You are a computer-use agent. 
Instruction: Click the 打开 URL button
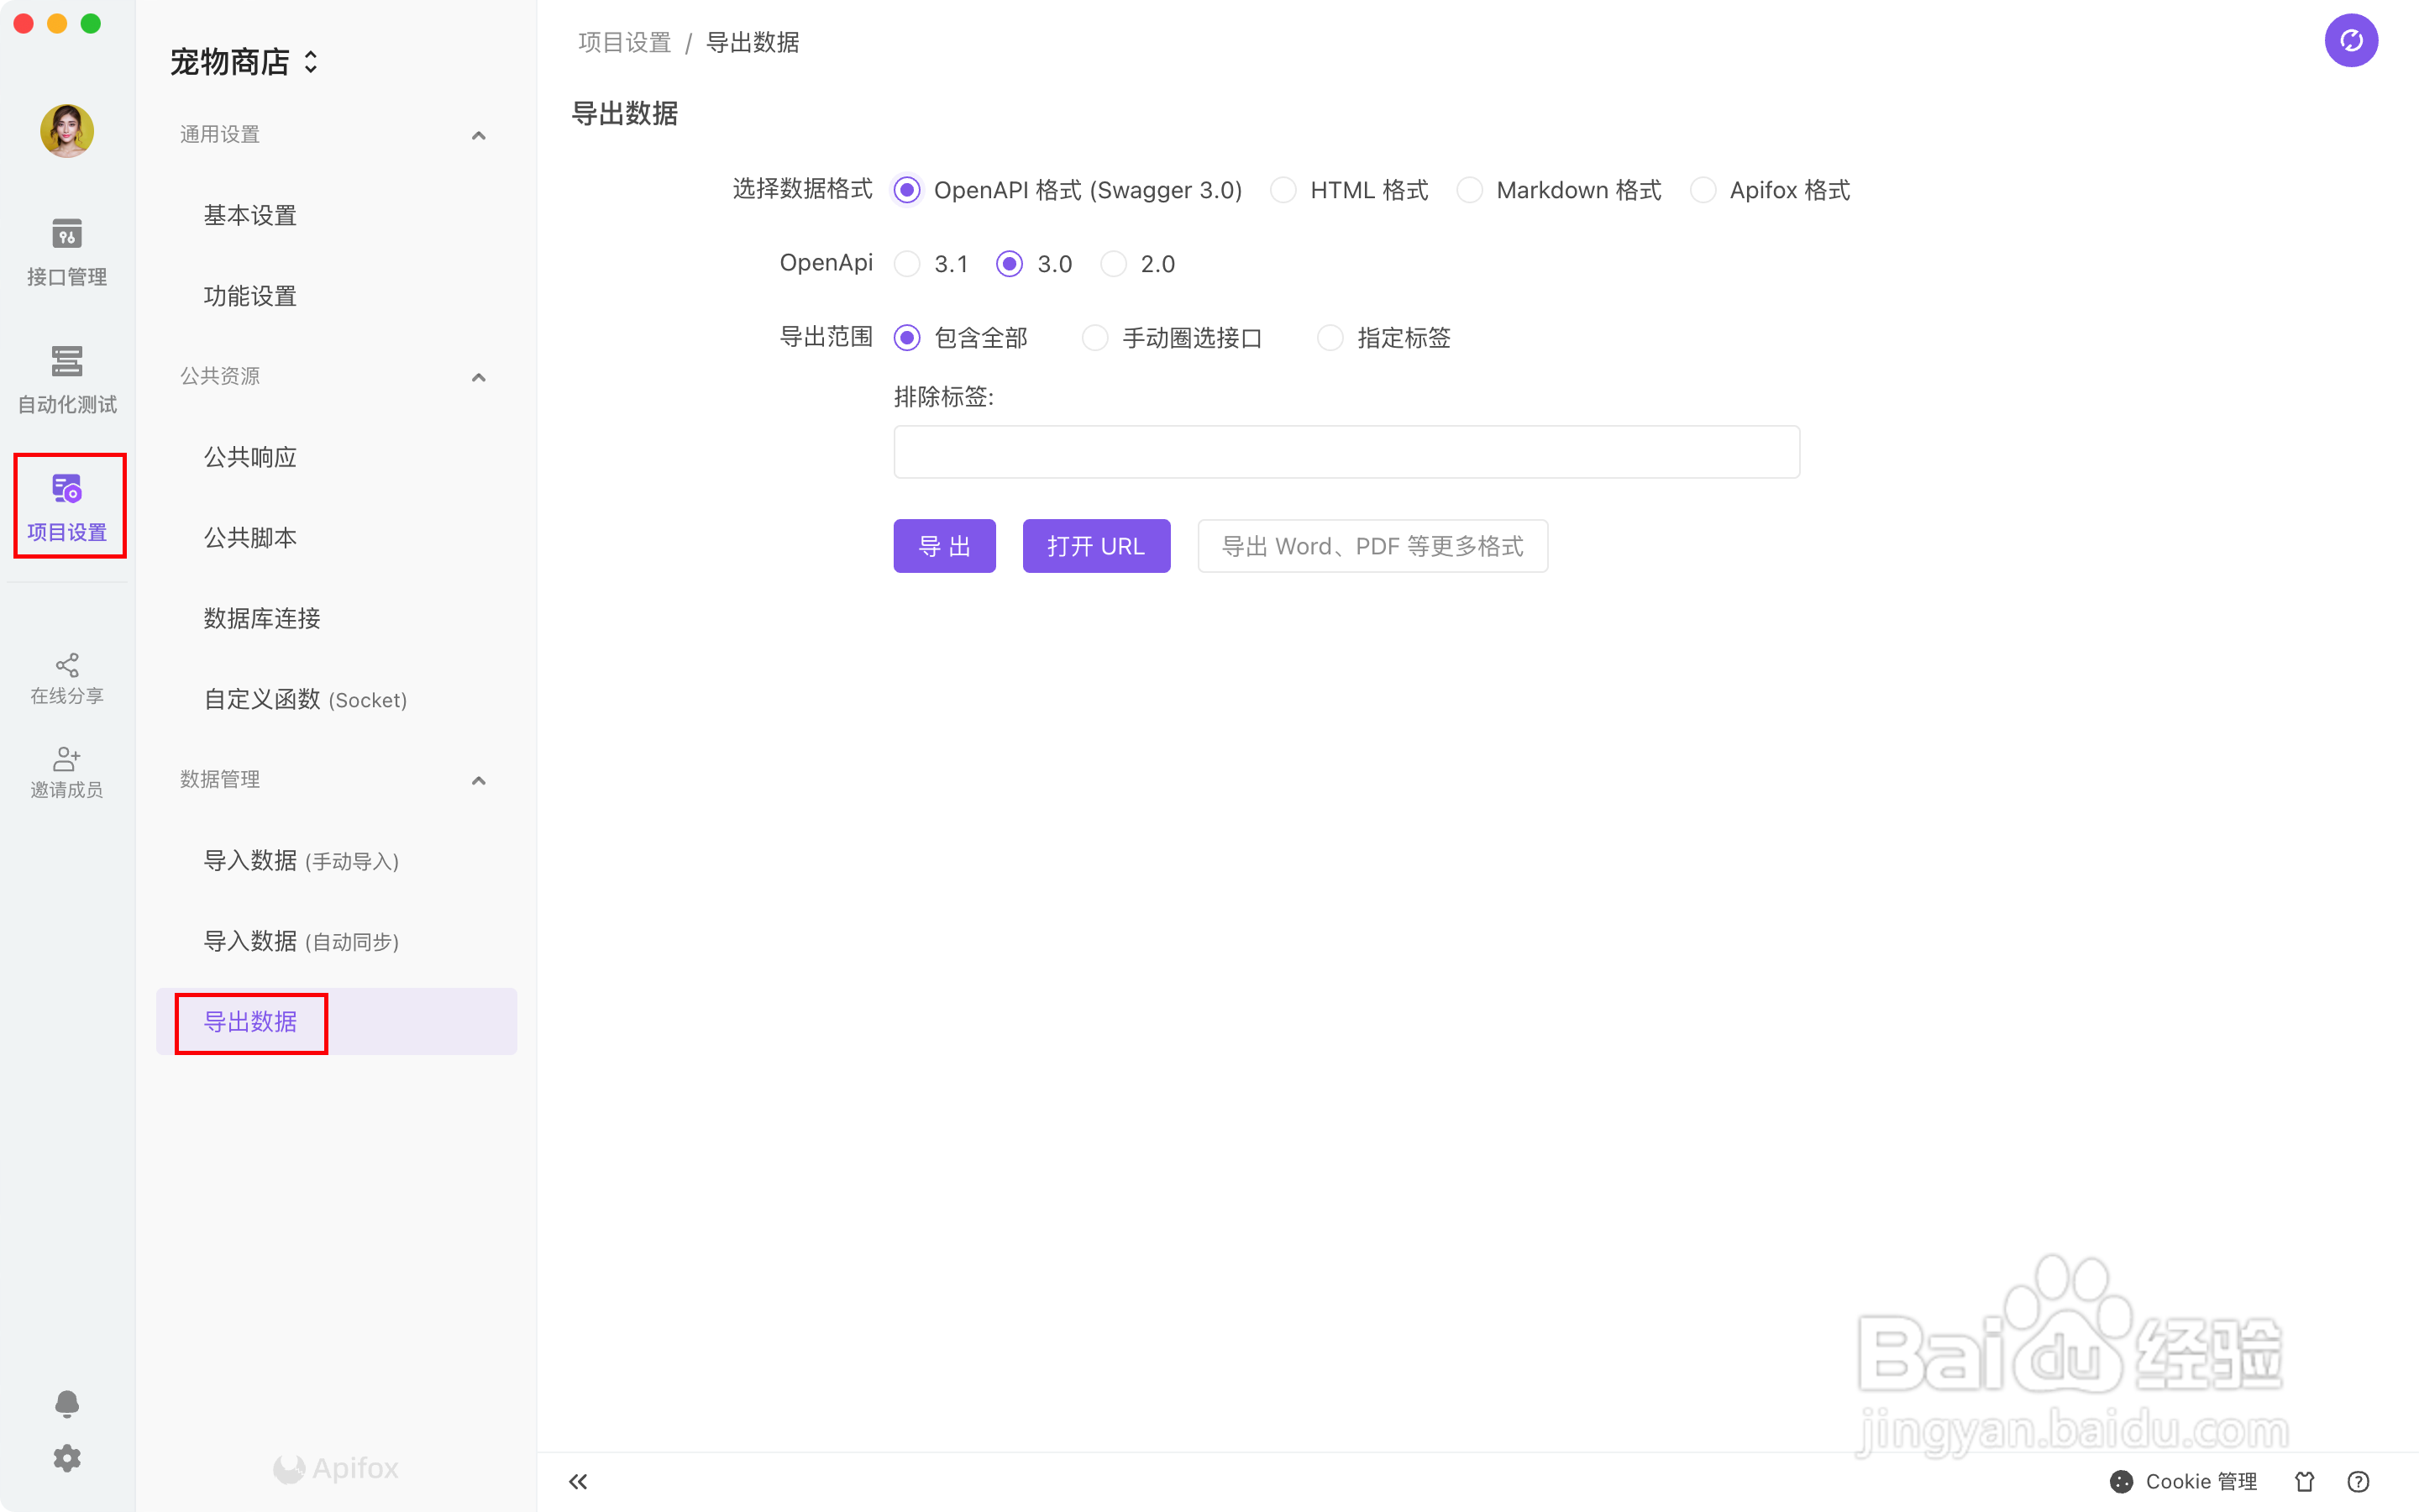1095,546
